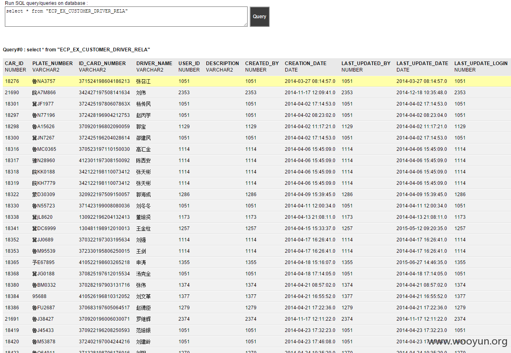Click USER_ID value 2374
Image resolution: width=511 pixels, height=353 pixels.
pyautogui.click(x=184, y=319)
